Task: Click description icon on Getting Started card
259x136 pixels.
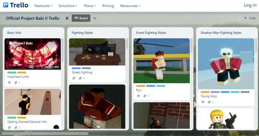Action: (9, 127)
